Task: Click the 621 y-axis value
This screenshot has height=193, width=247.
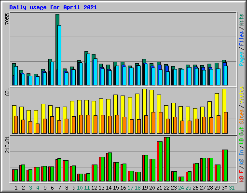Action: 7,92
